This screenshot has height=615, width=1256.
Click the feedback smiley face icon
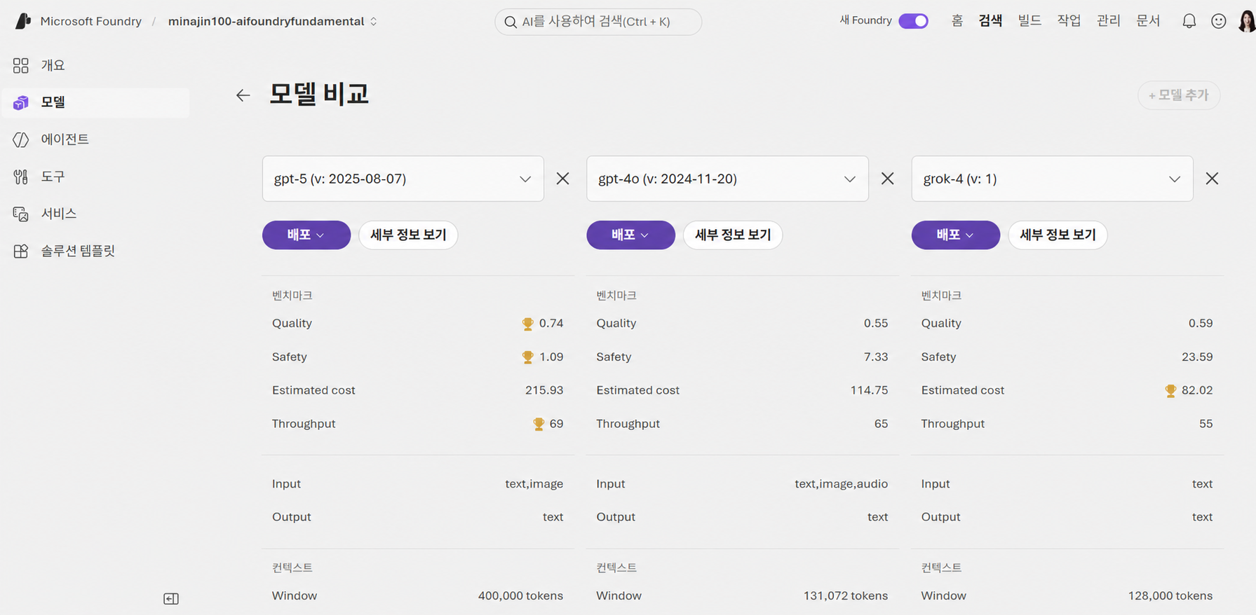tap(1219, 21)
